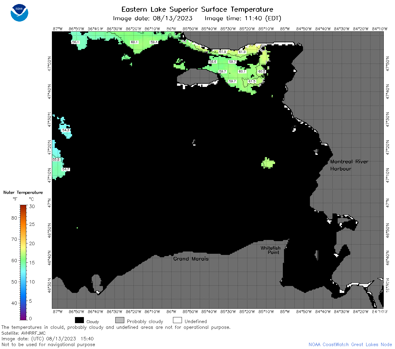Image resolution: width=395 pixels, height=349 pixels.
Task: Click the Whitefish Point map label
Action: click(270, 250)
